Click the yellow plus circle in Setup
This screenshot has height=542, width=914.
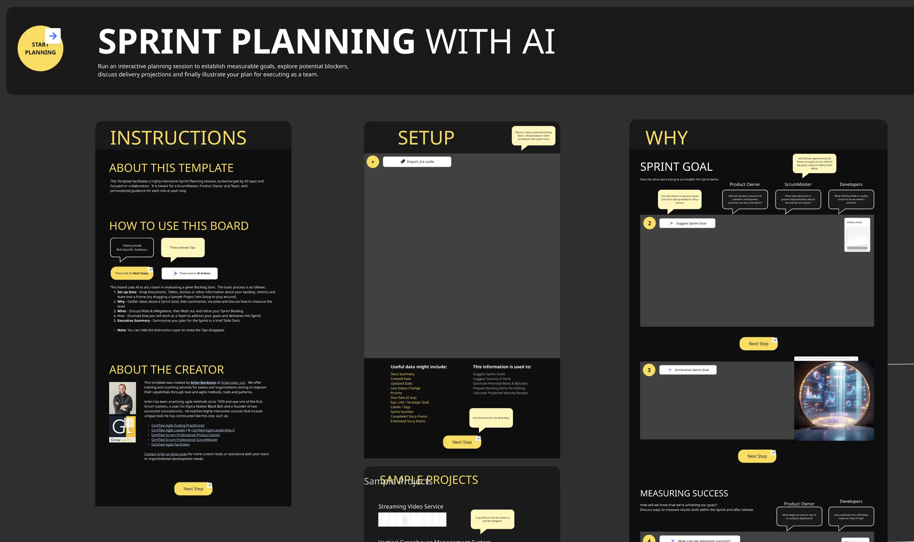click(x=373, y=162)
